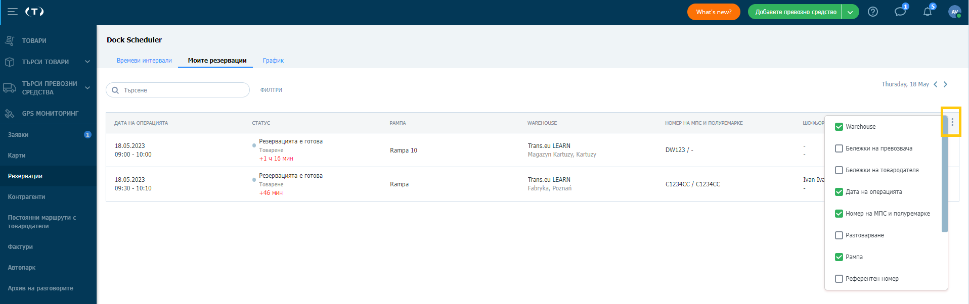Click the What's new? button
Image resolution: width=969 pixels, height=304 pixels.
tap(714, 12)
